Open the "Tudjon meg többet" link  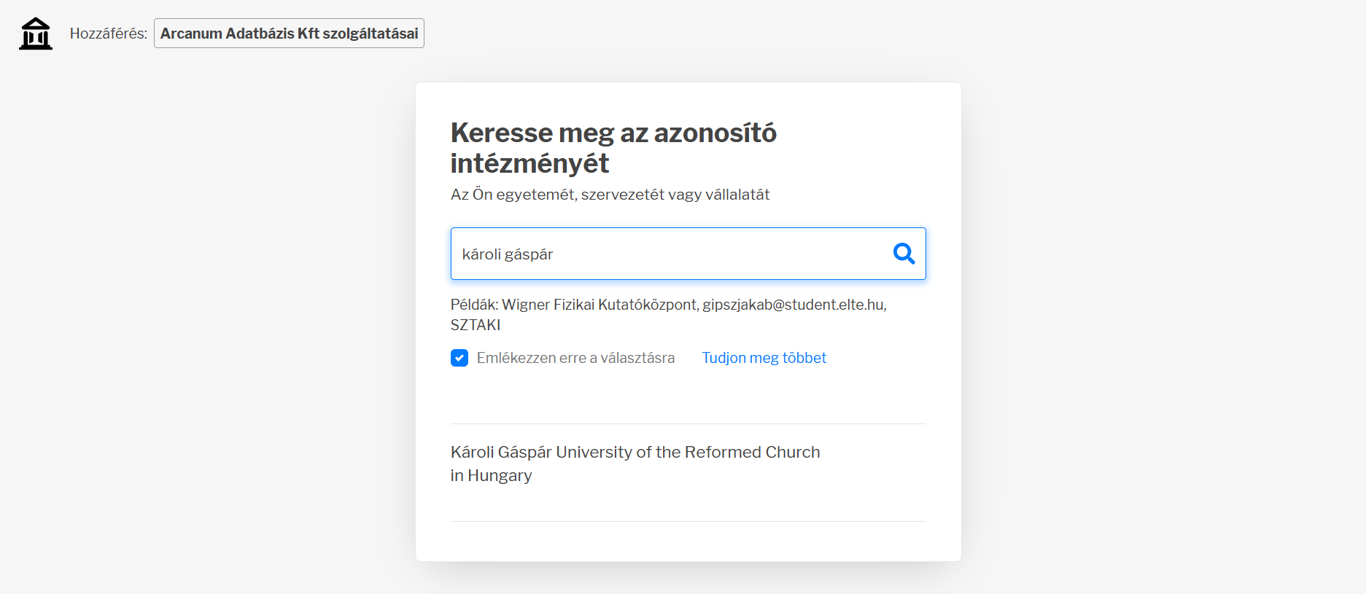[x=764, y=358]
